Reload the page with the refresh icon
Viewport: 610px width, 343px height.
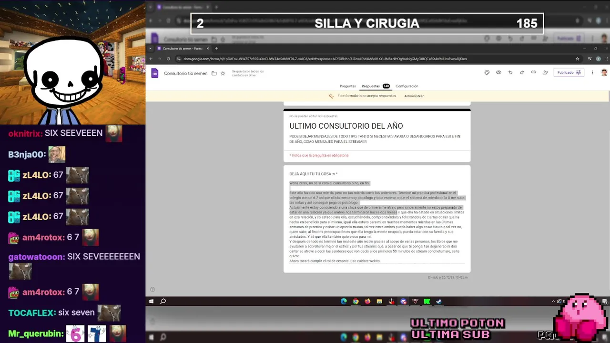click(x=168, y=59)
